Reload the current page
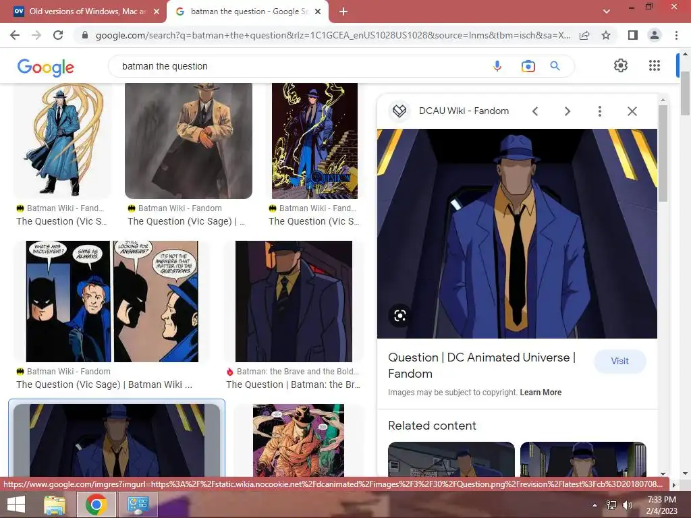The width and height of the screenshot is (691, 518). click(58, 35)
